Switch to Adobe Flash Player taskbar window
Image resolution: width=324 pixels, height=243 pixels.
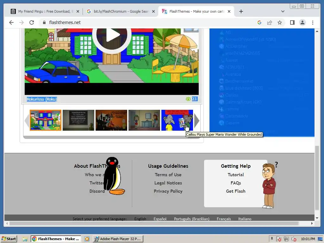pos(118,239)
